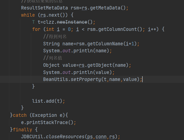Viewport: 184px width, 140px height.
Task: Click JDBCUtil class reference
Action: 32,137
